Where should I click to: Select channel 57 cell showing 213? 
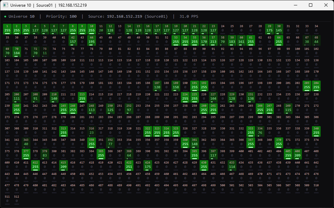[213, 40]
